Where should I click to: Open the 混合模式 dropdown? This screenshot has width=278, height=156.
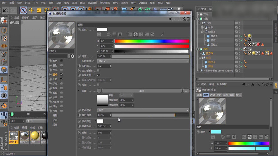(143, 110)
